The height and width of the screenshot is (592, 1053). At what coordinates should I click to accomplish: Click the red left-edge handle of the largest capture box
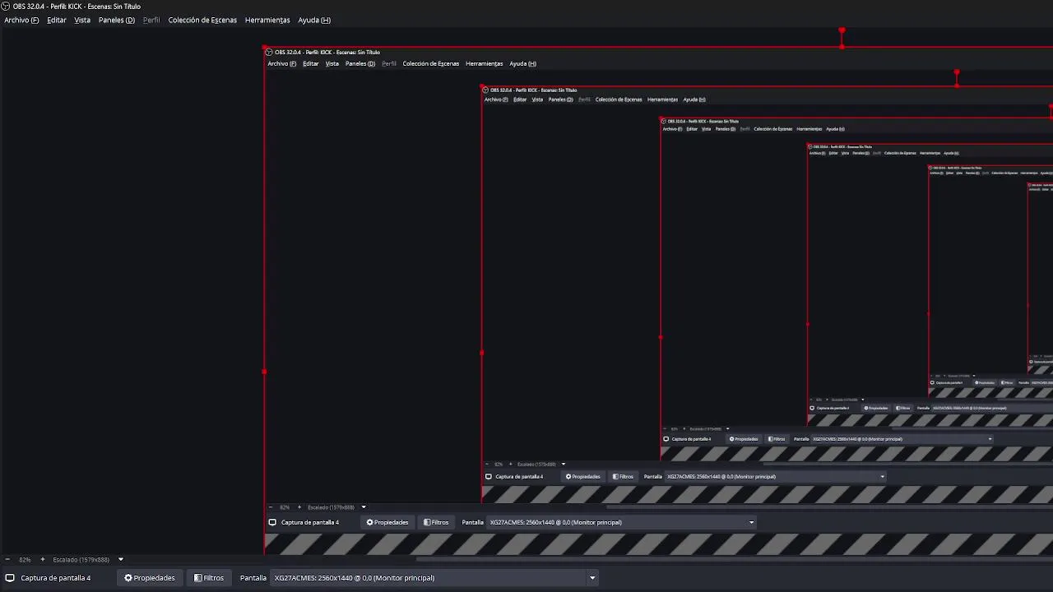click(x=264, y=372)
